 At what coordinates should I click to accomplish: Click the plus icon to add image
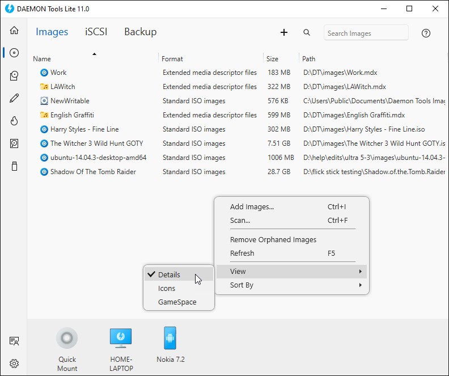[x=284, y=32]
